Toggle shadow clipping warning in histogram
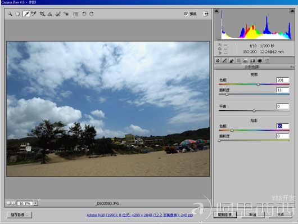Image resolution: width=298 pixels, height=224 pixels. tap(216, 11)
